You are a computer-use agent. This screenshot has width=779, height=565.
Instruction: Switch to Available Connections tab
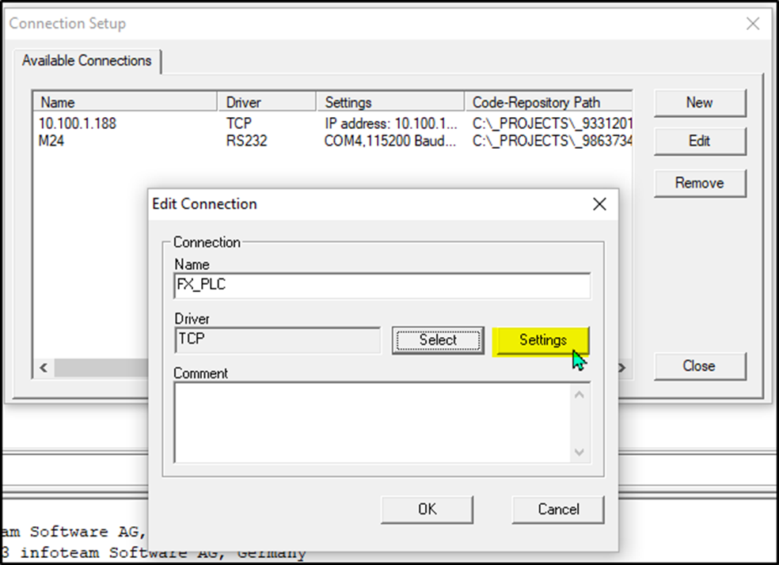87,61
